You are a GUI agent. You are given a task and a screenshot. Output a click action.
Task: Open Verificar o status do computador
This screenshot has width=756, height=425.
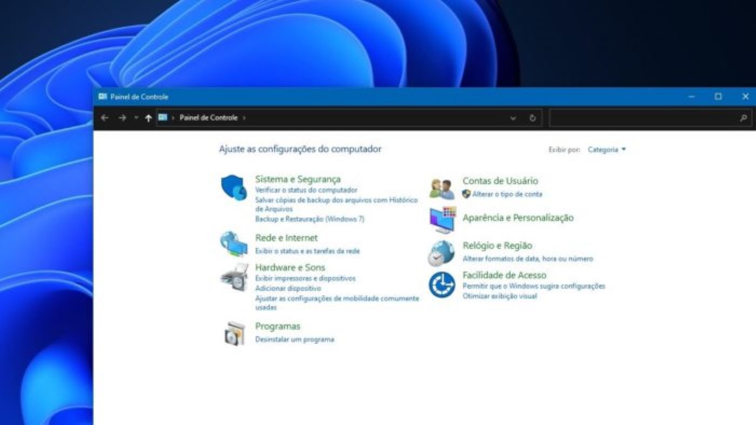pos(306,190)
